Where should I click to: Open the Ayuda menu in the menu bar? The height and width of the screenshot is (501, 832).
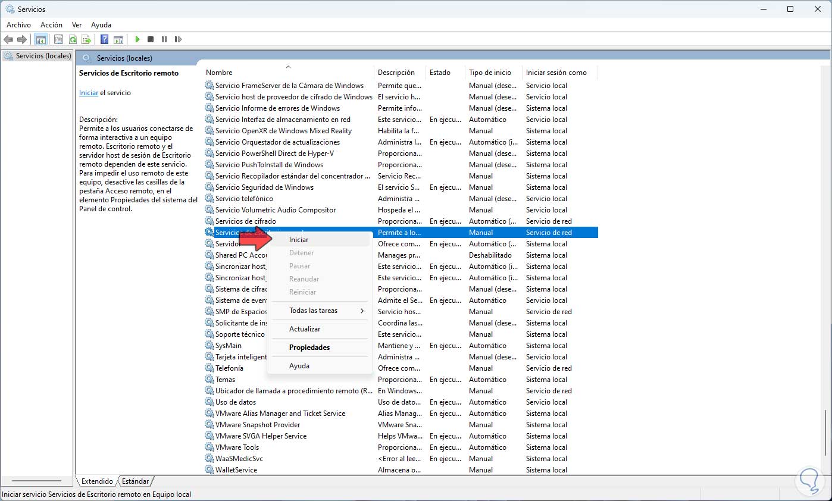(x=101, y=25)
